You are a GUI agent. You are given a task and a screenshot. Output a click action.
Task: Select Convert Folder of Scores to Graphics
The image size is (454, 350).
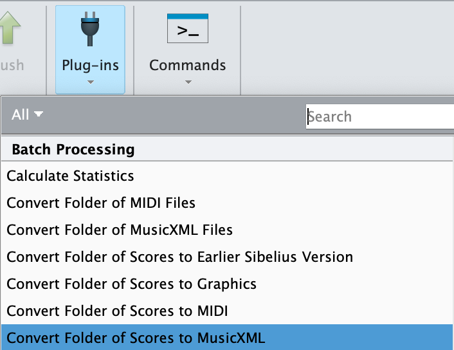(x=227, y=284)
